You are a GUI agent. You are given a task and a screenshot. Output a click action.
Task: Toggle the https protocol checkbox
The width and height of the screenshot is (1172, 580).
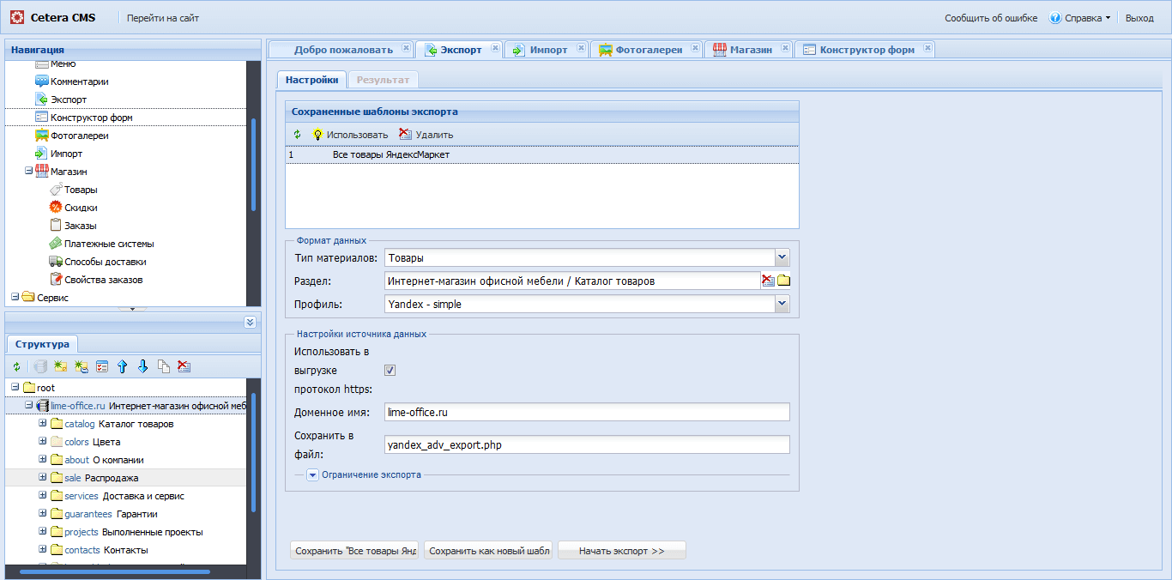point(390,371)
